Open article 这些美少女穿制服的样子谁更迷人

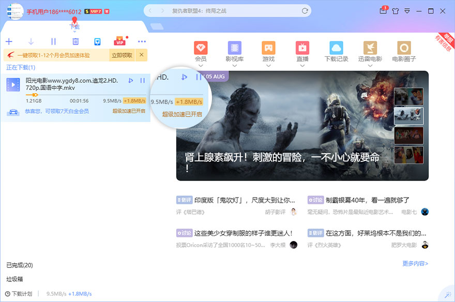pos(244,233)
